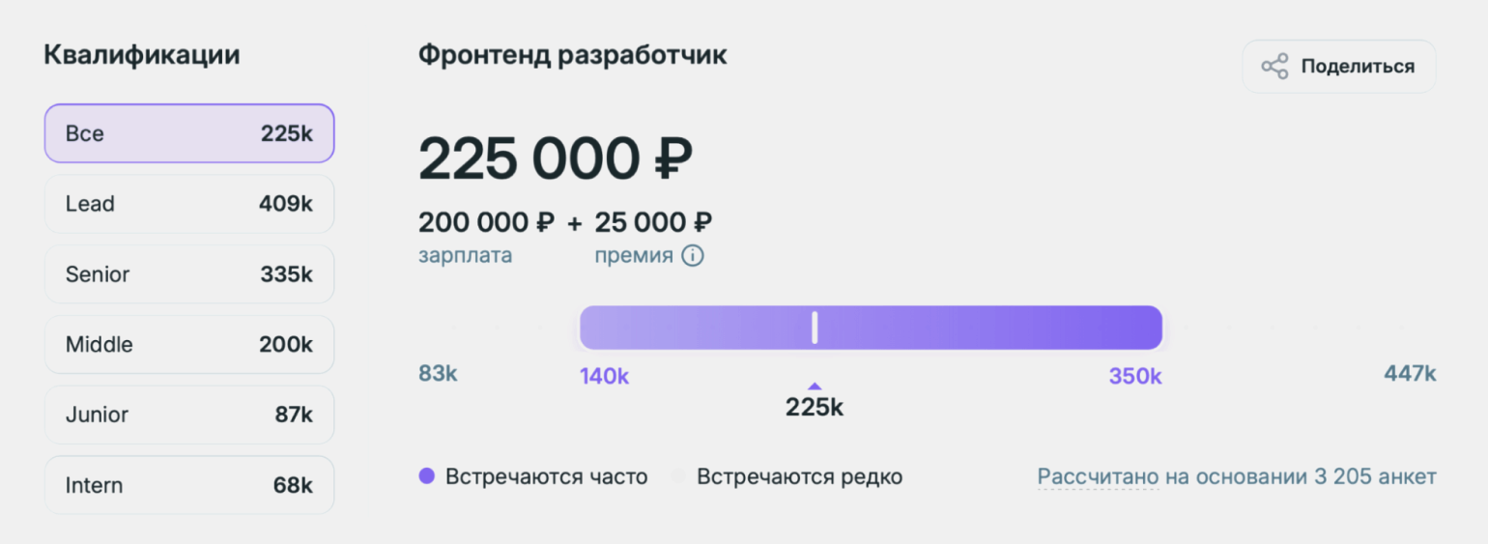Click the share icon beside Поделиться
This screenshot has width=1488, height=544.
[x=1274, y=67]
